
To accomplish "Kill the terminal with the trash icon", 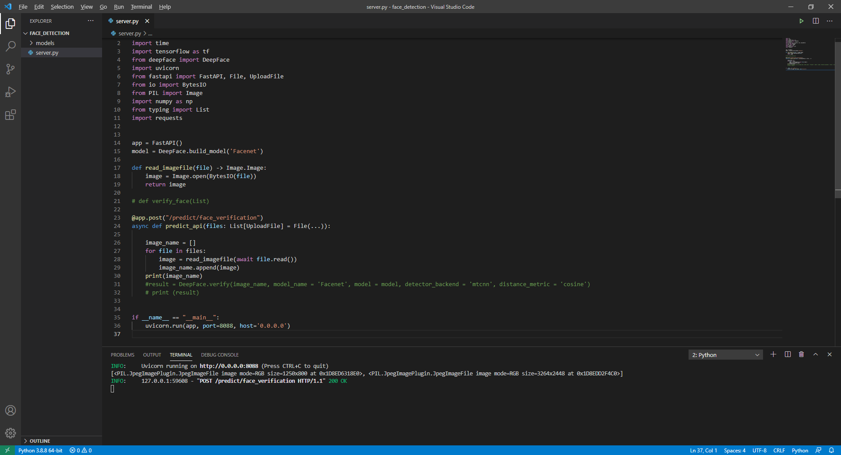I will coord(801,355).
